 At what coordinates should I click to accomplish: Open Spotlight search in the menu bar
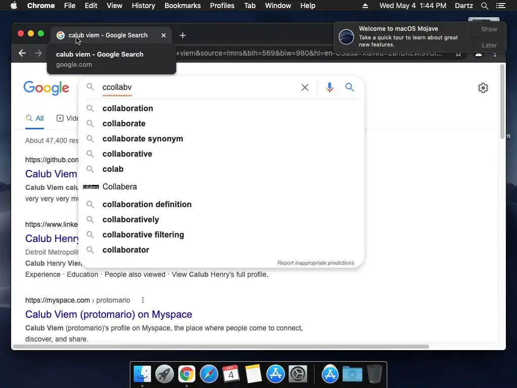tap(484, 6)
